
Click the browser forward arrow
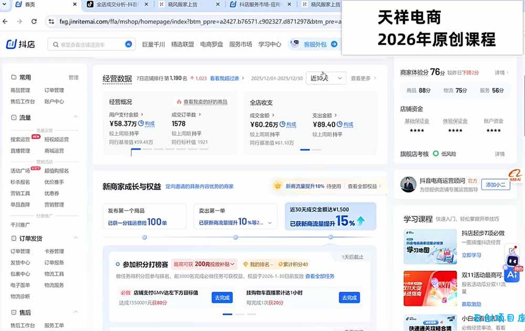pos(19,21)
